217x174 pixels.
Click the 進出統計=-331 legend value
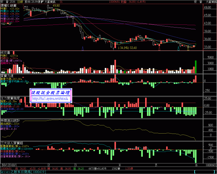tap(10, 124)
